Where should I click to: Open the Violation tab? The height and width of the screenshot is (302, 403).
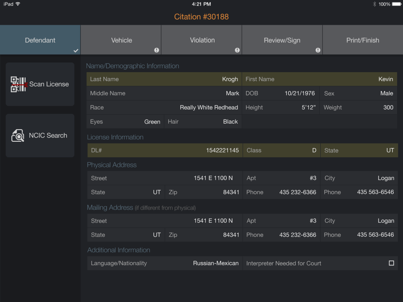pos(201,40)
